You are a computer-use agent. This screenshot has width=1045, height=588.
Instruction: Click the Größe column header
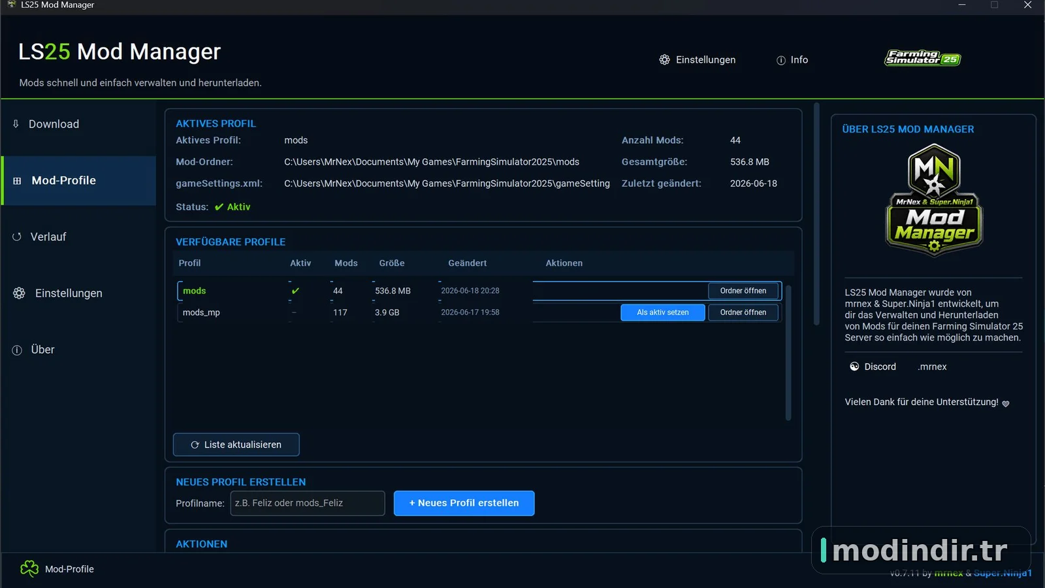[392, 263]
